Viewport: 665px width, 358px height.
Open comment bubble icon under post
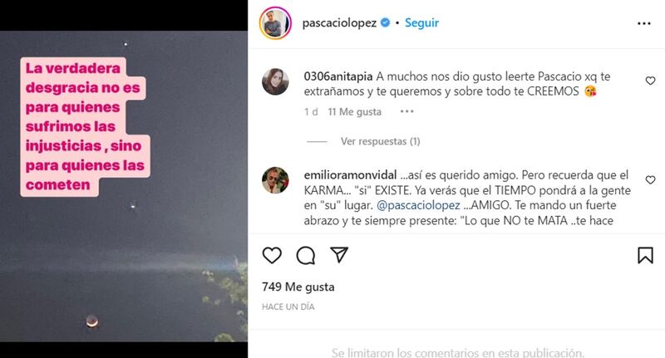coord(305,255)
